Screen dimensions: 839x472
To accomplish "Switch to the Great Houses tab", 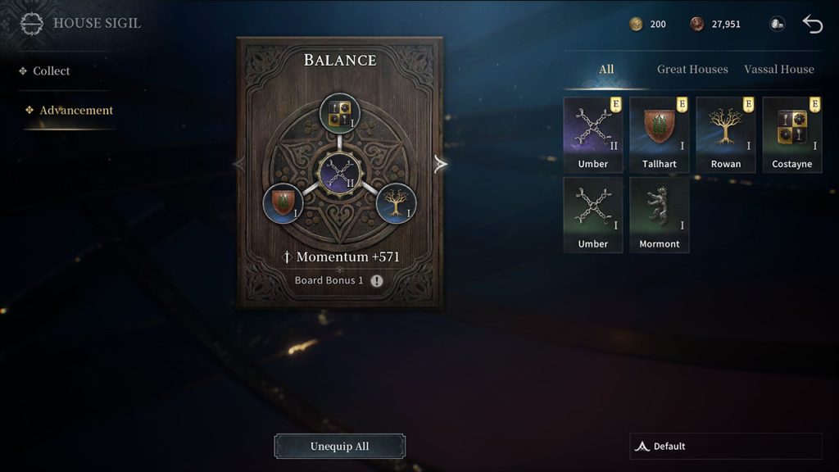I will (x=692, y=69).
